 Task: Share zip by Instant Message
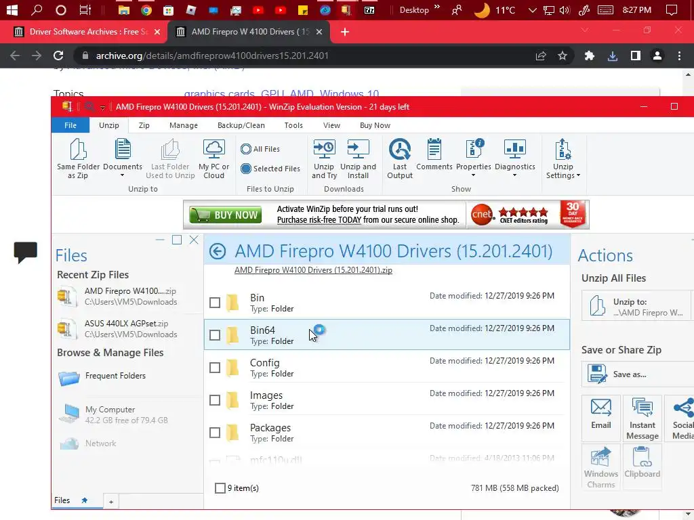click(x=642, y=418)
